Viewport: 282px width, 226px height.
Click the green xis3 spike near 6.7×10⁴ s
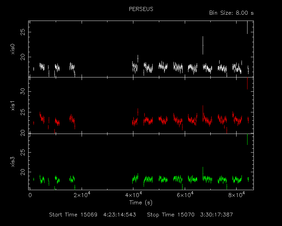203,173
